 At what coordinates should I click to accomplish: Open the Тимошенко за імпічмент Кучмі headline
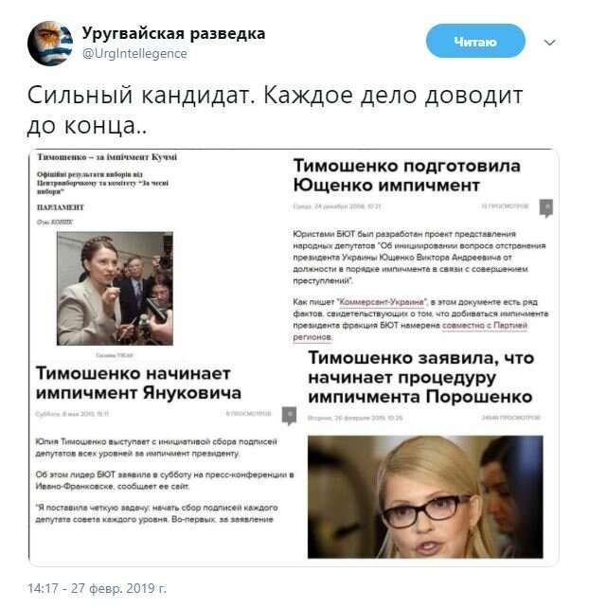[x=107, y=157]
